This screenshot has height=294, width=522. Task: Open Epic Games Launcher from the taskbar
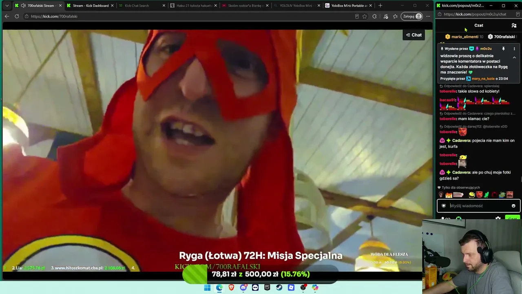coord(267,287)
